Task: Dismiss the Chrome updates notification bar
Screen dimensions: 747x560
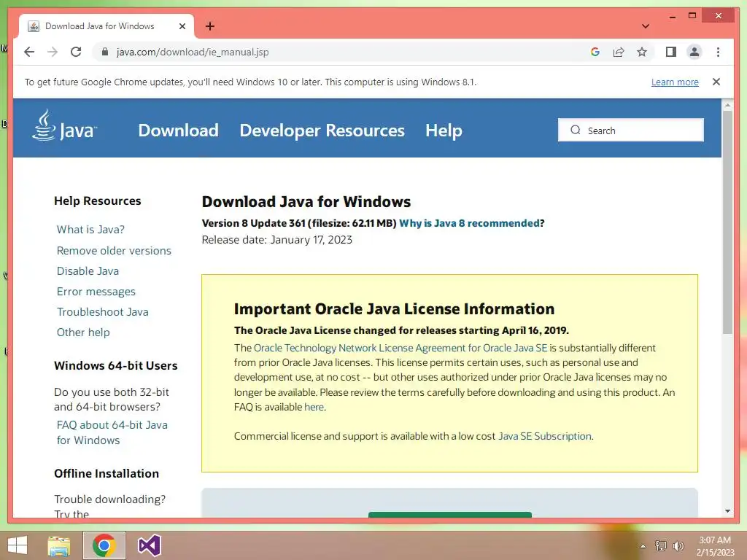Action: (716, 82)
